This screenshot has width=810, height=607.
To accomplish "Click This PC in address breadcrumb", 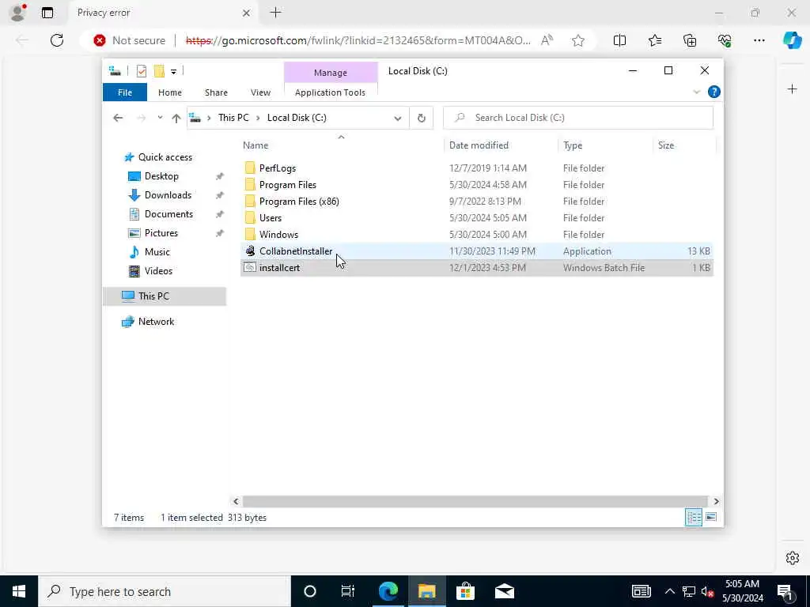I will 233,118.
